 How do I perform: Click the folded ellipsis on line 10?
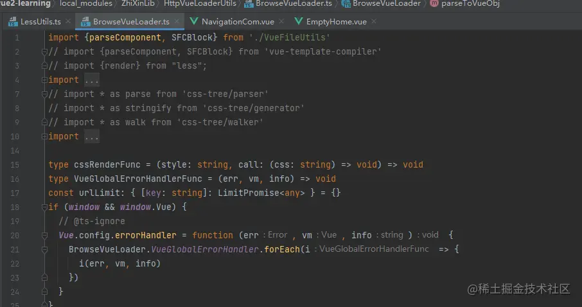tap(91, 136)
